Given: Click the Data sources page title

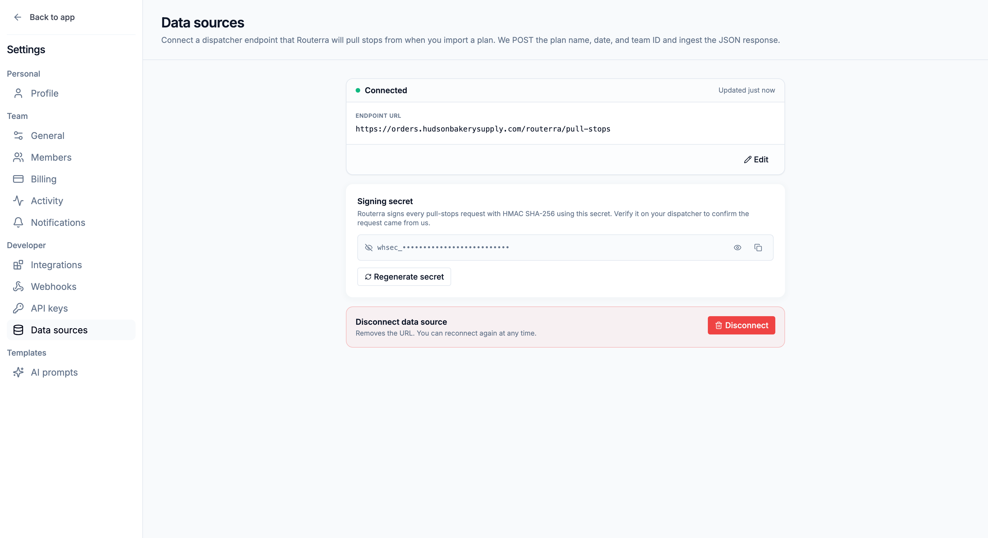Looking at the screenshot, I should point(202,23).
